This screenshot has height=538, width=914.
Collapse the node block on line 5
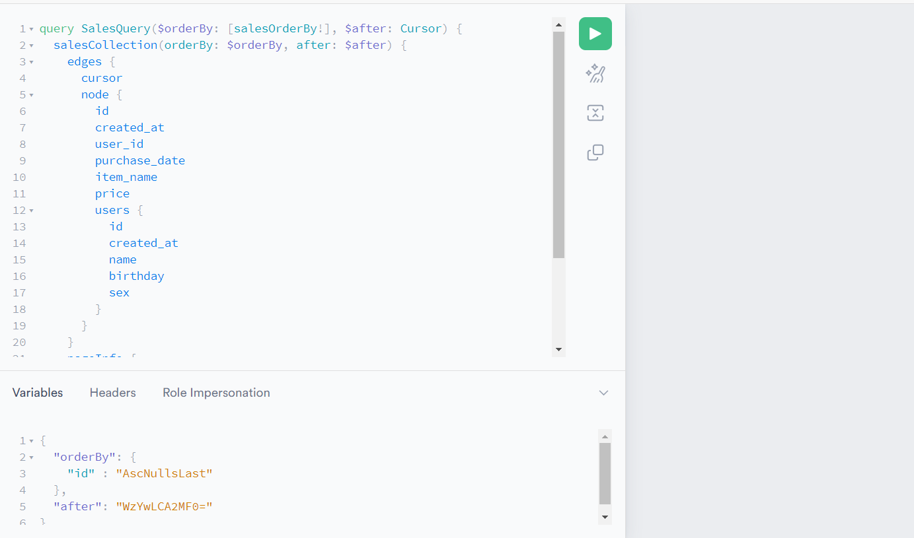31,95
